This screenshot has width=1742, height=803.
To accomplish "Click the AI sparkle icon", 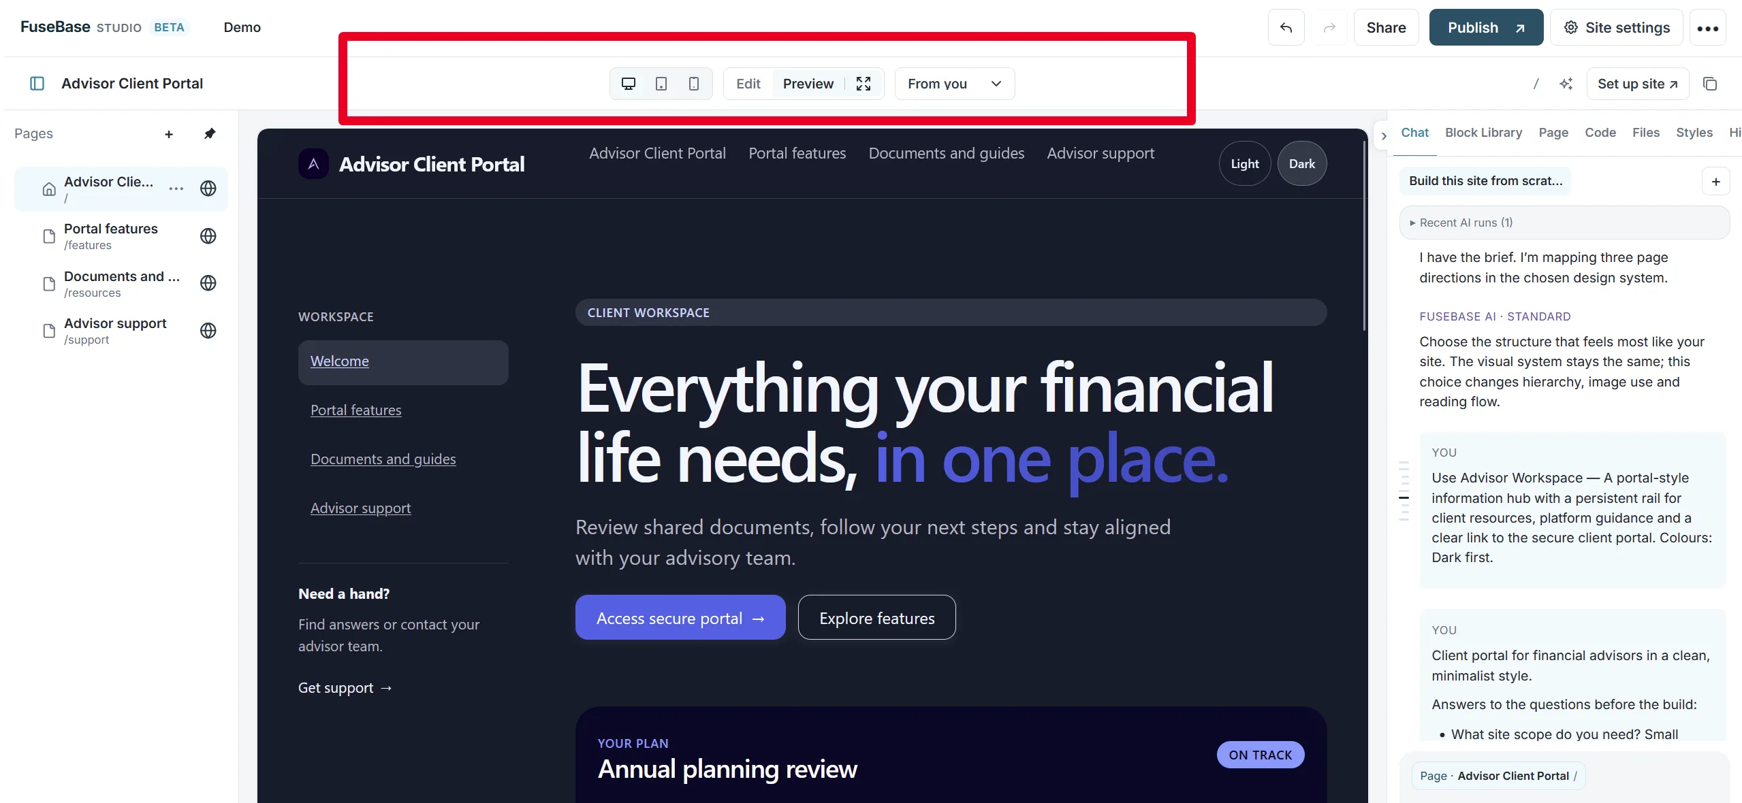I will point(1566,84).
